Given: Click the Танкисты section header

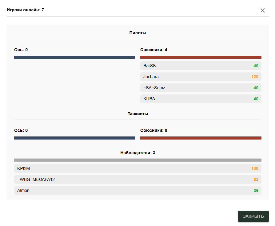Looking at the screenshot, I should pyautogui.click(x=137, y=114).
